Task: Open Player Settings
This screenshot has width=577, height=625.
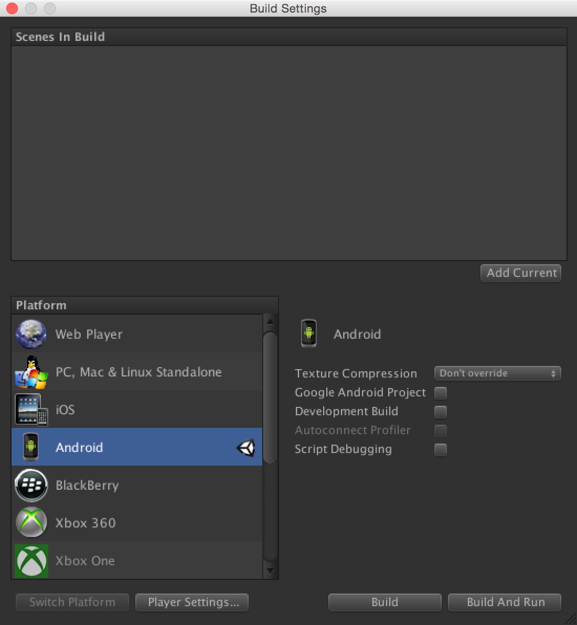Action: [x=192, y=602]
